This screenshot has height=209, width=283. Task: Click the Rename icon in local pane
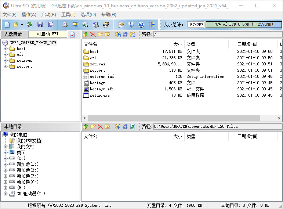(x=108, y=127)
